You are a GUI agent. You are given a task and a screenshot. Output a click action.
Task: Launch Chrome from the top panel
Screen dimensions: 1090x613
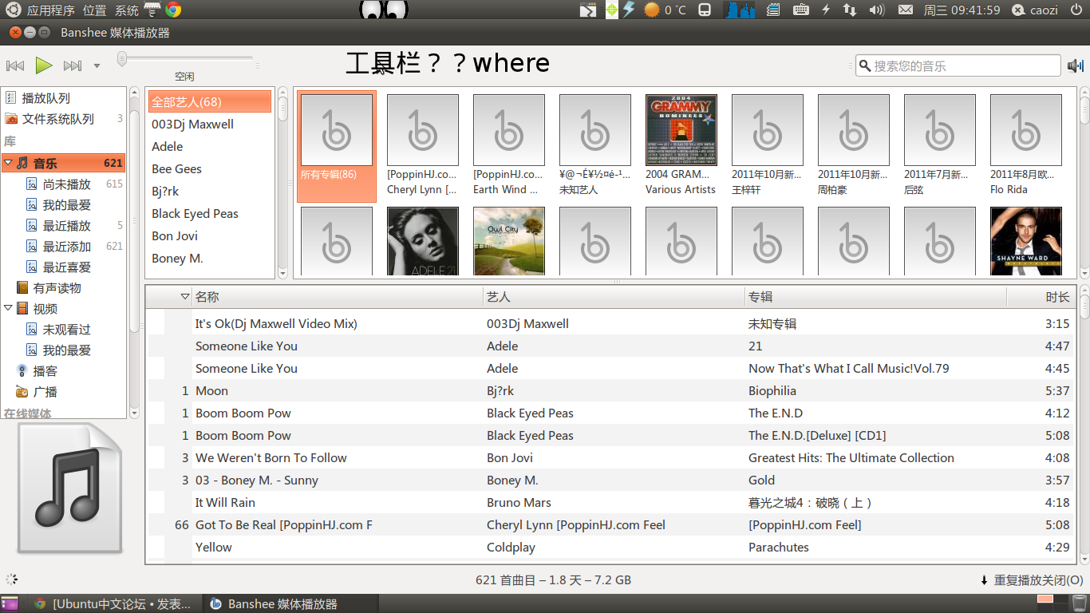173,10
